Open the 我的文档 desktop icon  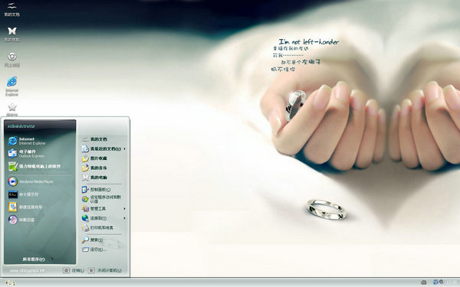[x=11, y=9]
